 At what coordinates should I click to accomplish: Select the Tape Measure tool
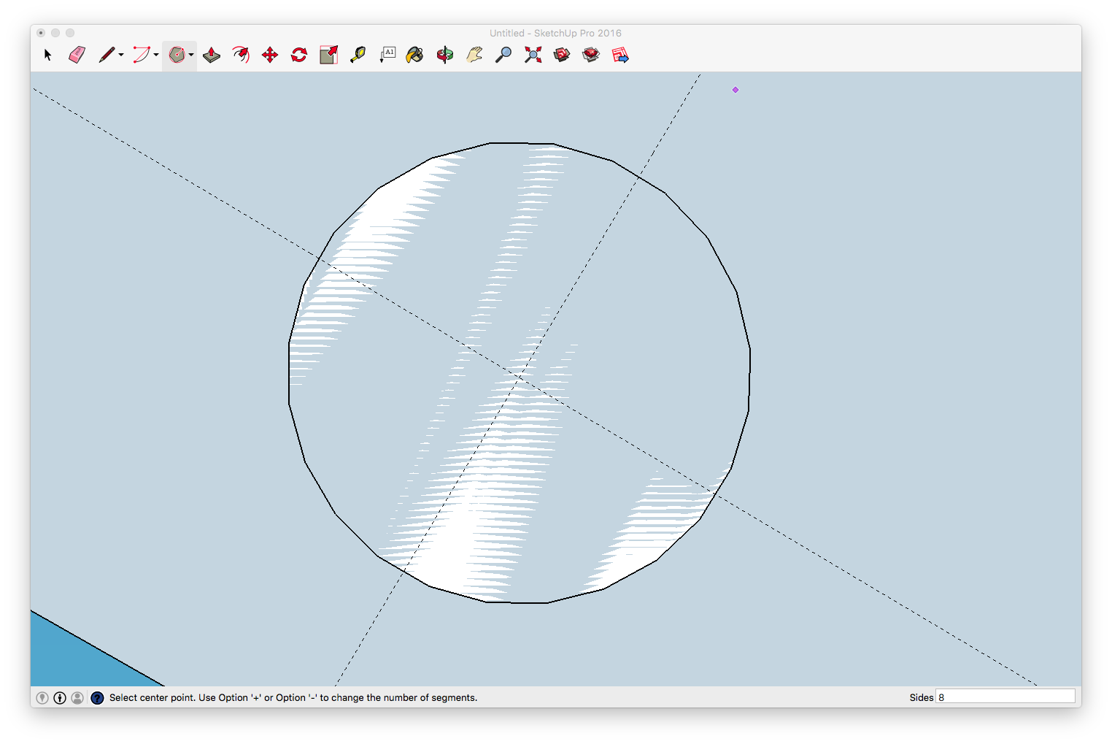[358, 55]
